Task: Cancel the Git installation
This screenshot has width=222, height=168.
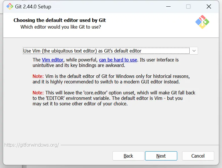Action: point(198,156)
